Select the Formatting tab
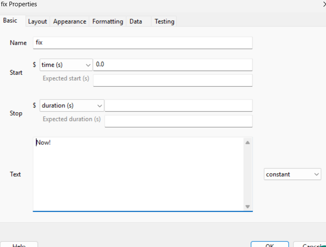This screenshot has width=326, height=247. 107,21
